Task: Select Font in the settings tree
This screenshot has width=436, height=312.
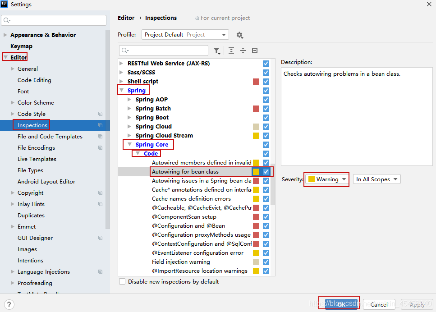Action: [x=23, y=92]
